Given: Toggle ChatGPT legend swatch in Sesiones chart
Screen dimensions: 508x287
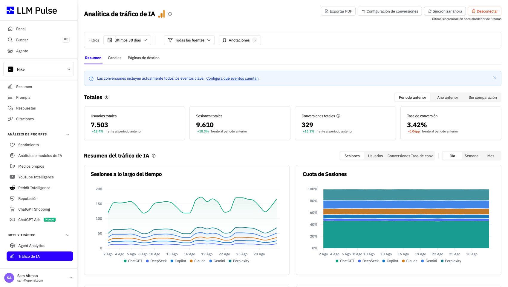Looking at the screenshot, I should pyautogui.click(x=125, y=261).
